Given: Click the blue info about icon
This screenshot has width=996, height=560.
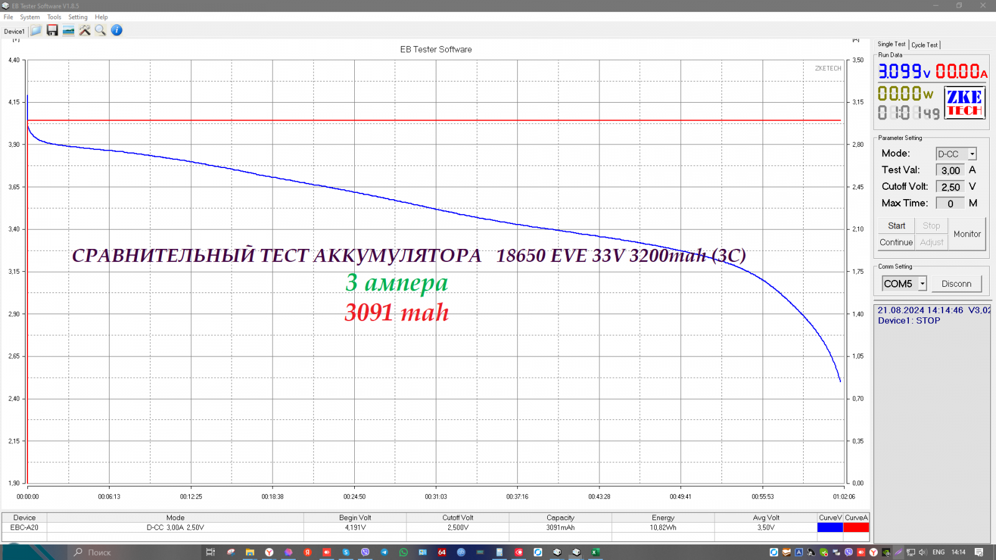Looking at the screenshot, I should pos(116,30).
